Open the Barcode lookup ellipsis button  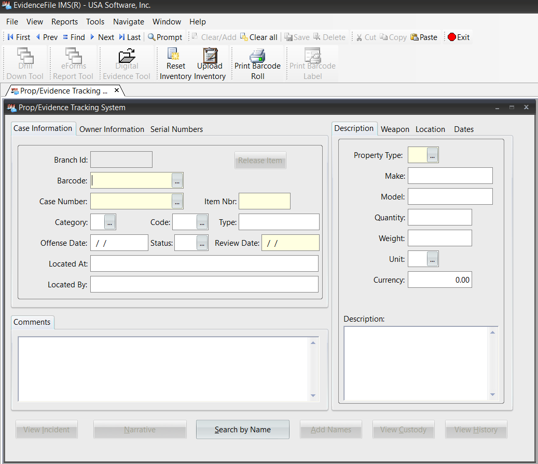point(177,181)
